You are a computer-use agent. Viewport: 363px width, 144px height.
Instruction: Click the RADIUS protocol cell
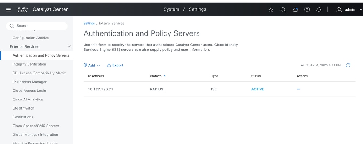(157, 89)
